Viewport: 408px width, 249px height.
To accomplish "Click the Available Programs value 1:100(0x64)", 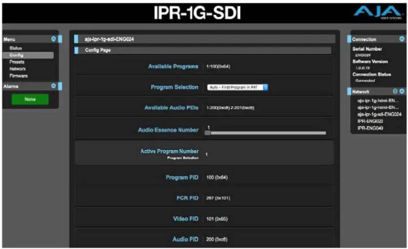I will click(218, 66).
